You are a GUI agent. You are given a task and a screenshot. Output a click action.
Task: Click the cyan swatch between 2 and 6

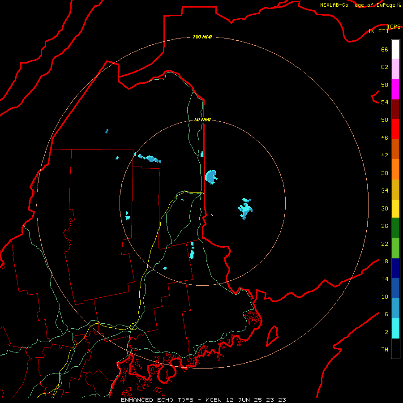[395, 328]
